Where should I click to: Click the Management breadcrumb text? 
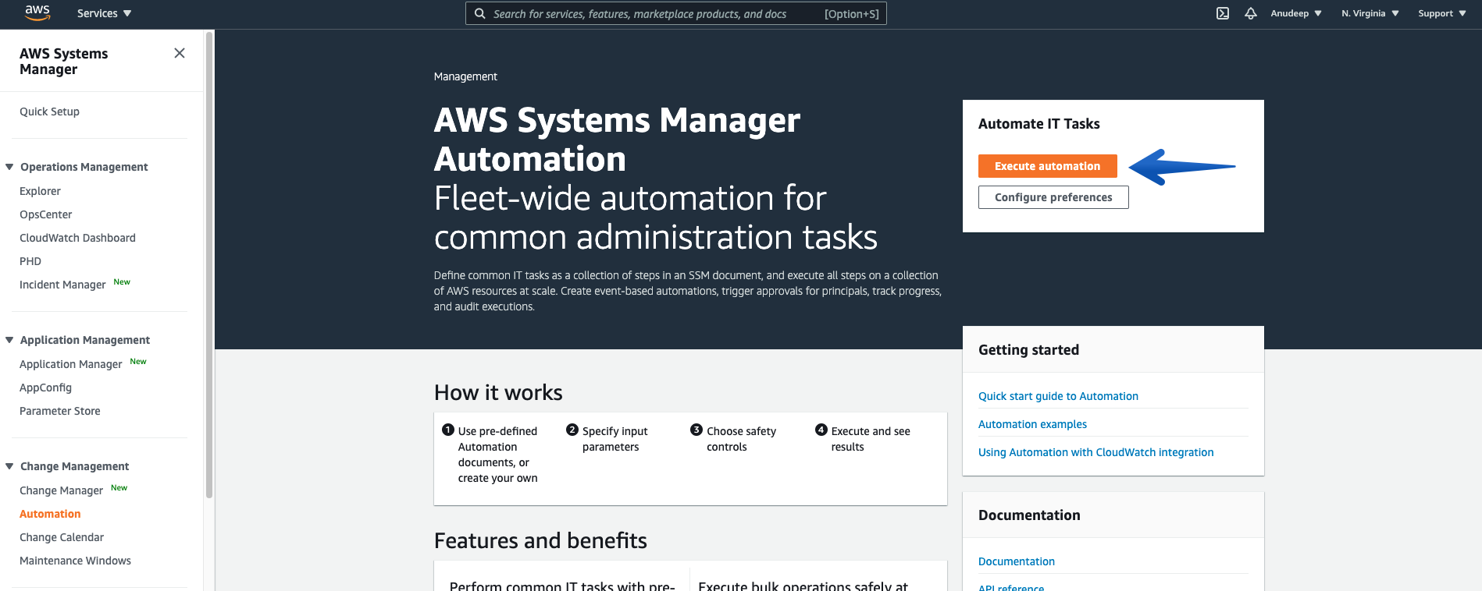point(465,76)
